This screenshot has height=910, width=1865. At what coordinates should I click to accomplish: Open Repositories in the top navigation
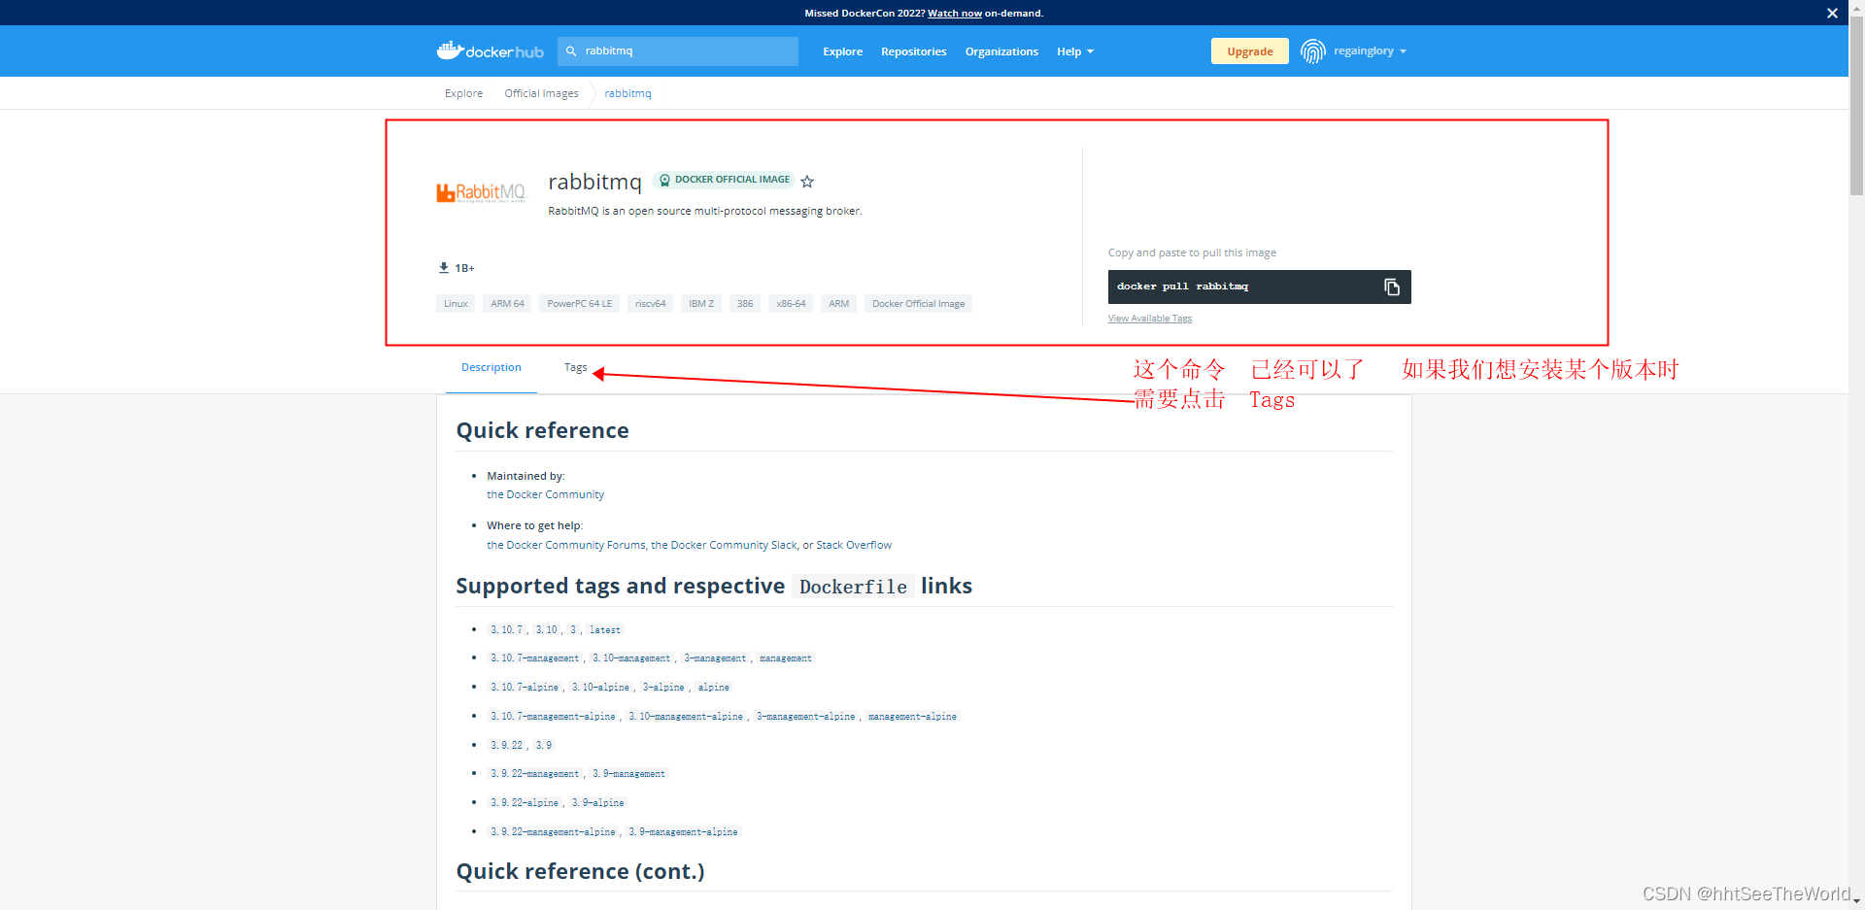(x=913, y=51)
